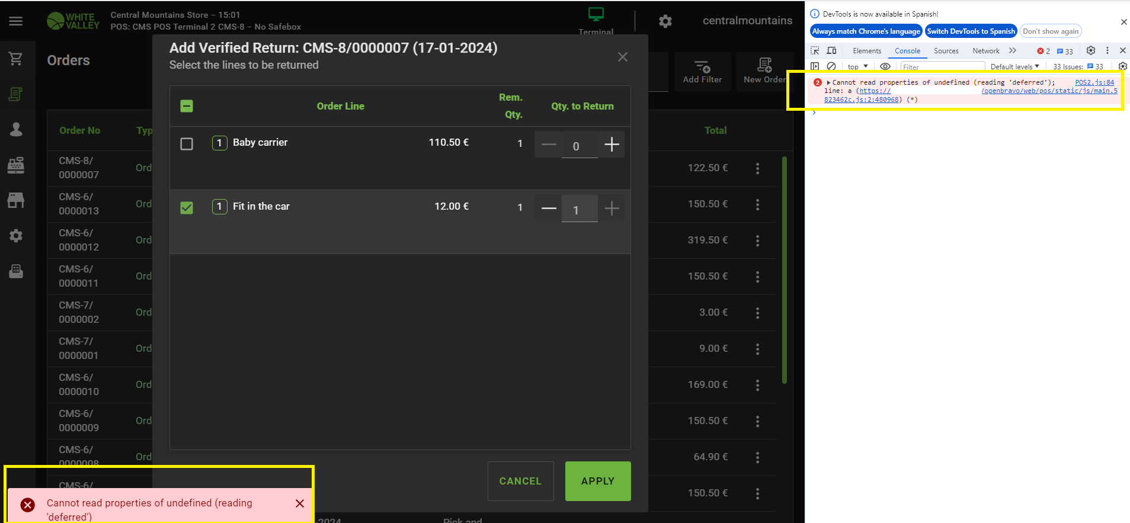Close the Add Verified Return dialog

click(622, 57)
